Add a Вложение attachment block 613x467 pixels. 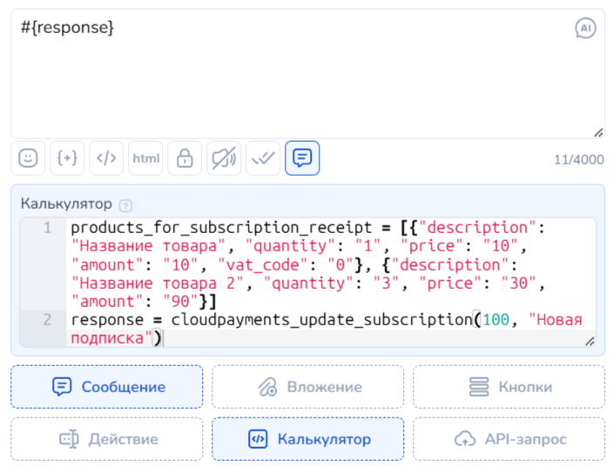tap(307, 387)
